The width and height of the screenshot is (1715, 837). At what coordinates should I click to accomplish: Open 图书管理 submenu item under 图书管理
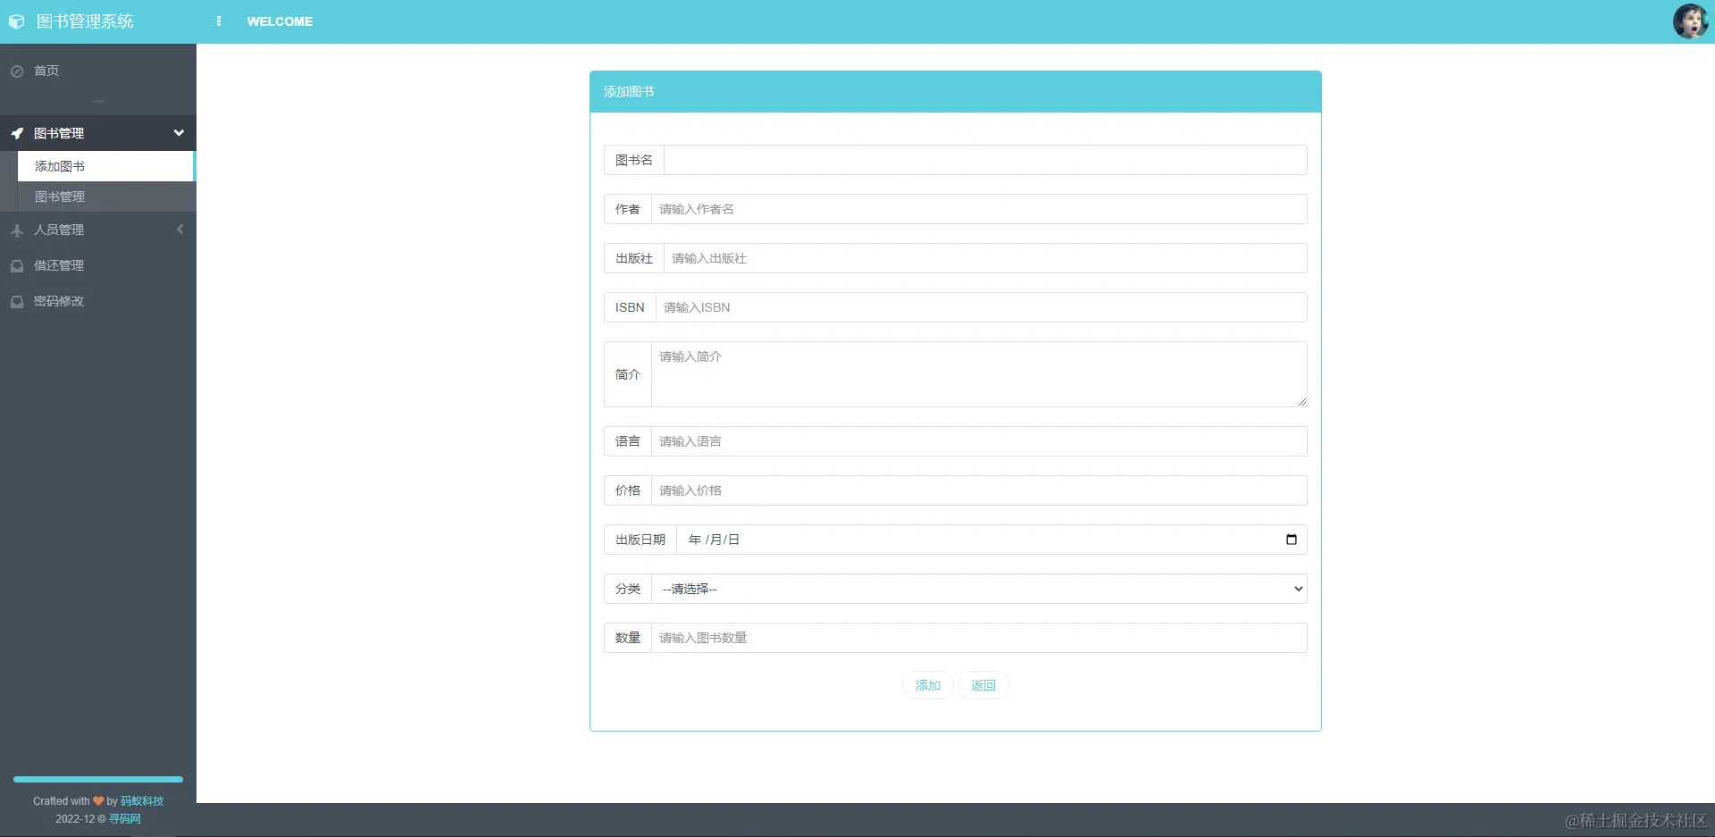point(59,197)
